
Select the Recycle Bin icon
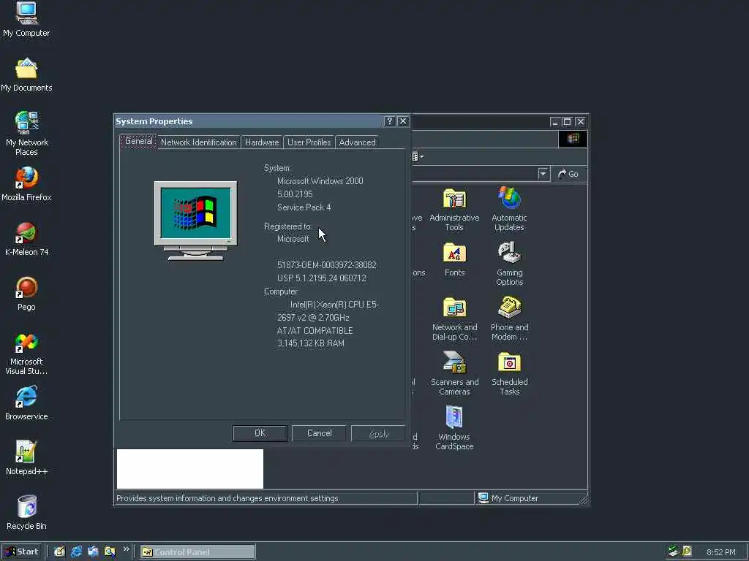tap(27, 513)
